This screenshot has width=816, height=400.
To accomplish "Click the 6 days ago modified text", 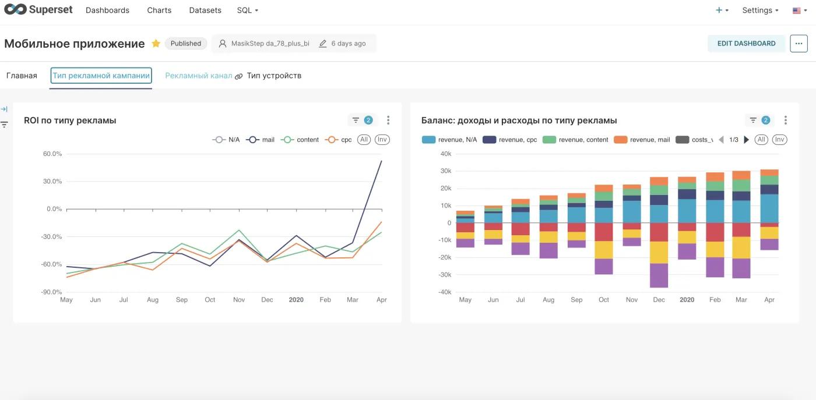I will tap(349, 44).
